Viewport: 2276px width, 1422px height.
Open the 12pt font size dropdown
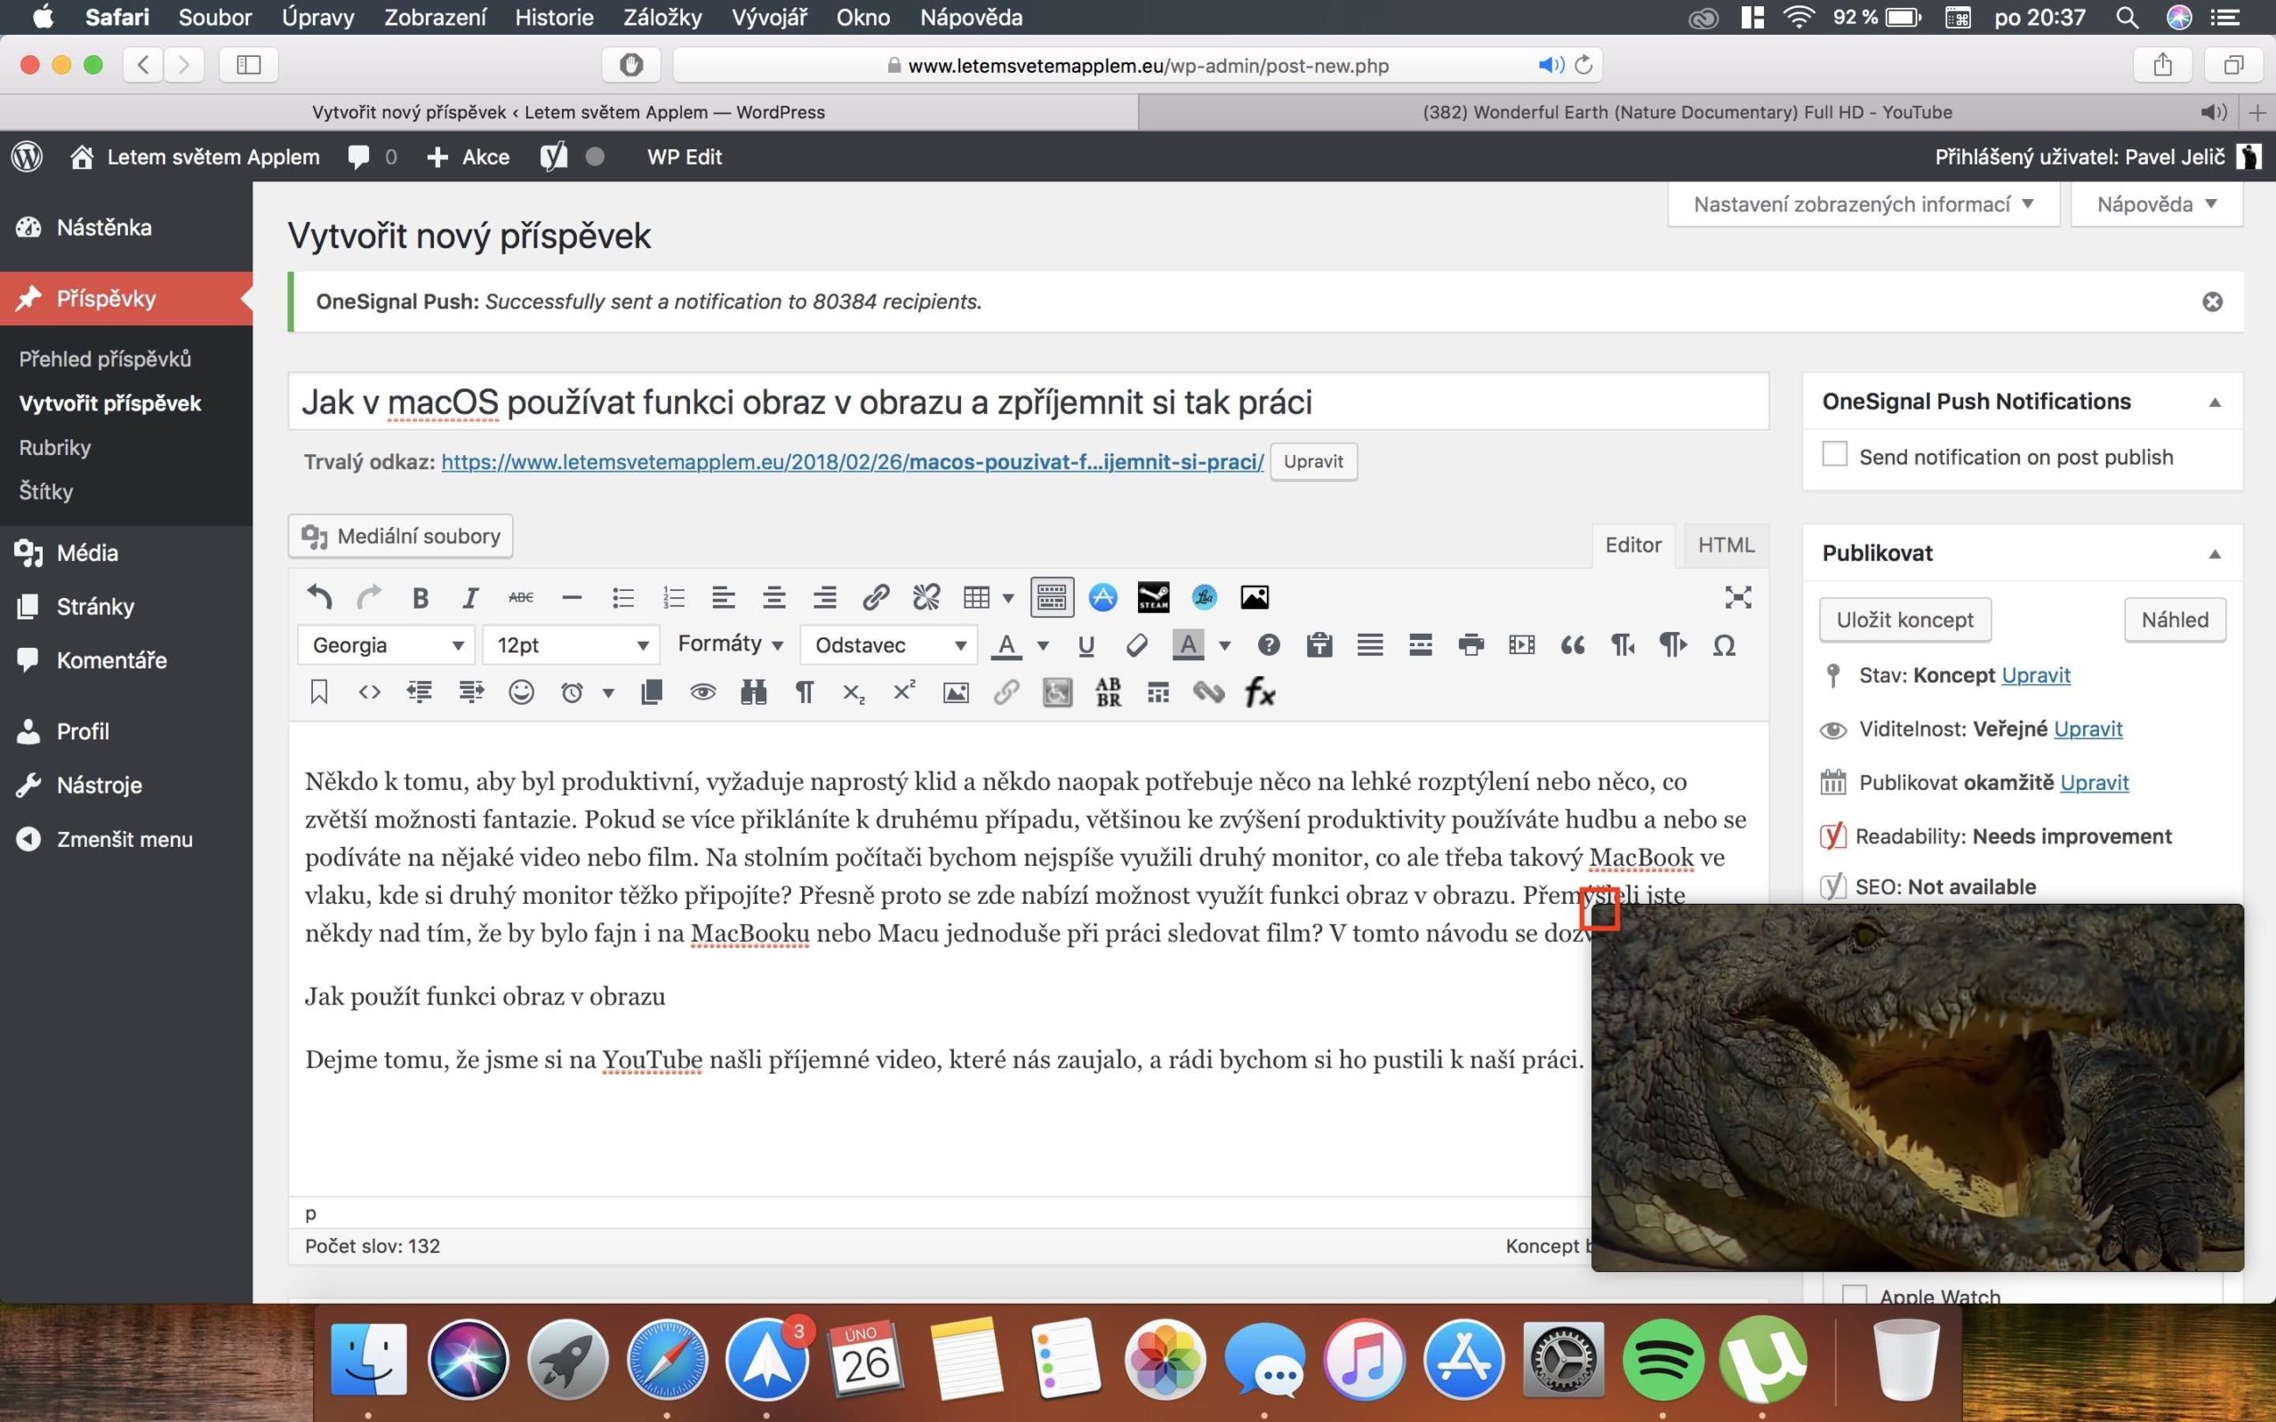571,645
